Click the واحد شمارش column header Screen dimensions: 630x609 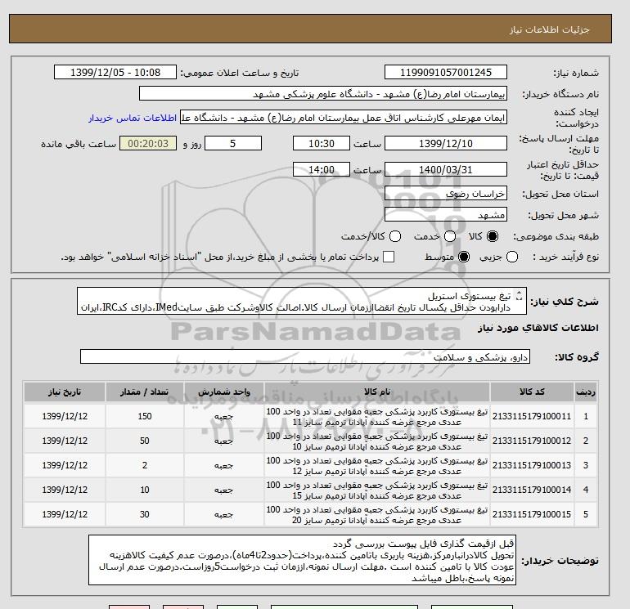tap(224, 392)
